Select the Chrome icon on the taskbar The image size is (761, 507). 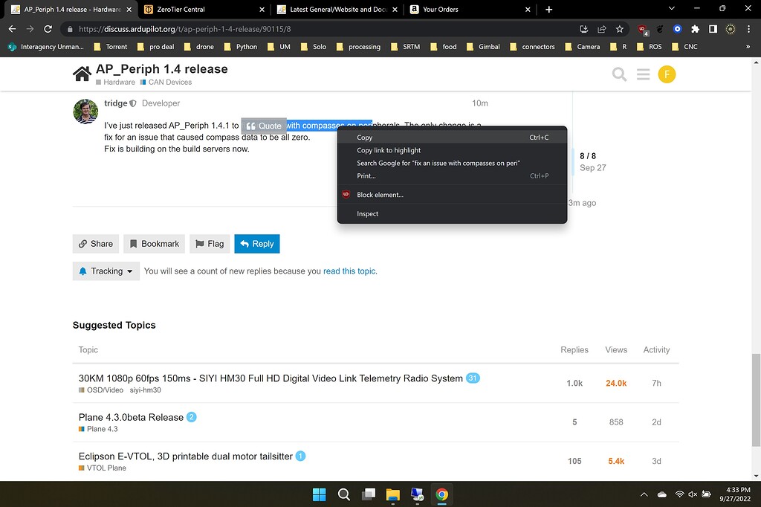pyautogui.click(x=442, y=494)
